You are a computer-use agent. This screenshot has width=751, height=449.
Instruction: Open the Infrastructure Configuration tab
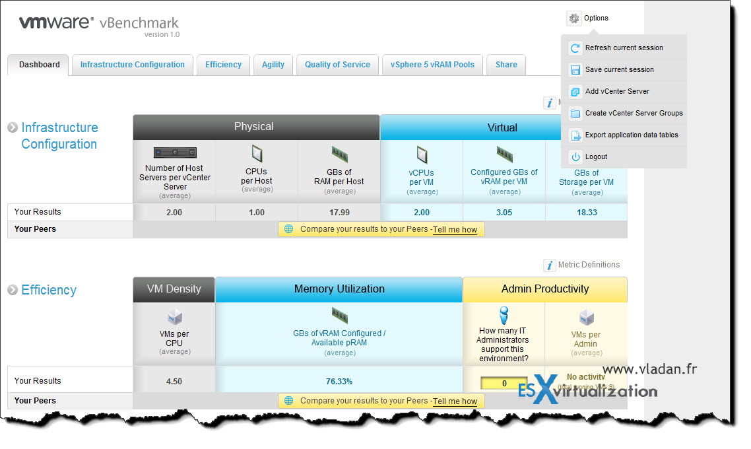132,65
